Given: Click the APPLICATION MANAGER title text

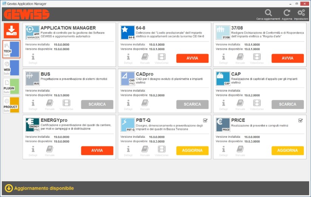Looking at the screenshot, I should tap(68, 28).
